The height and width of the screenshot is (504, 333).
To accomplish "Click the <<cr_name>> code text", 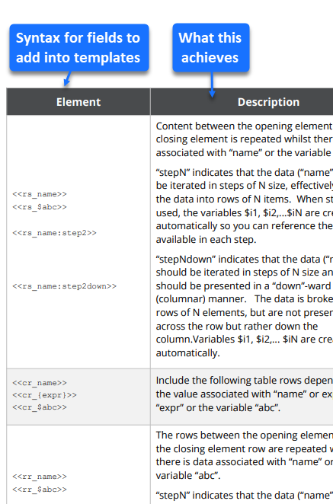I will (40, 383).
